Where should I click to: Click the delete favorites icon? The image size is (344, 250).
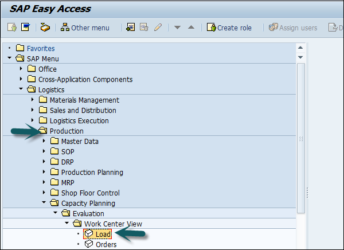point(144,28)
